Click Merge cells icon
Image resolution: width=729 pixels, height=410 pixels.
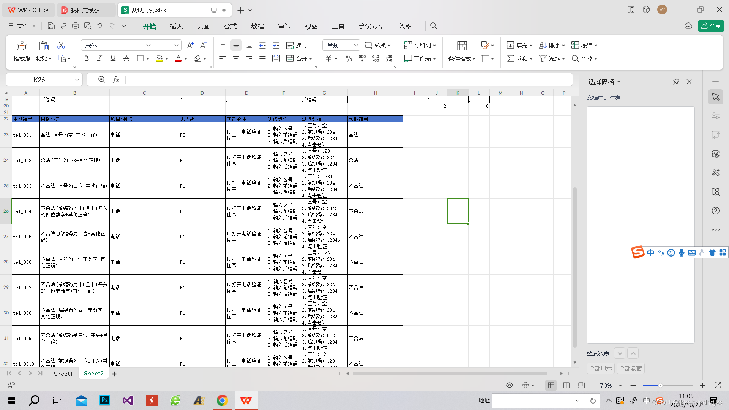tap(290, 58)
